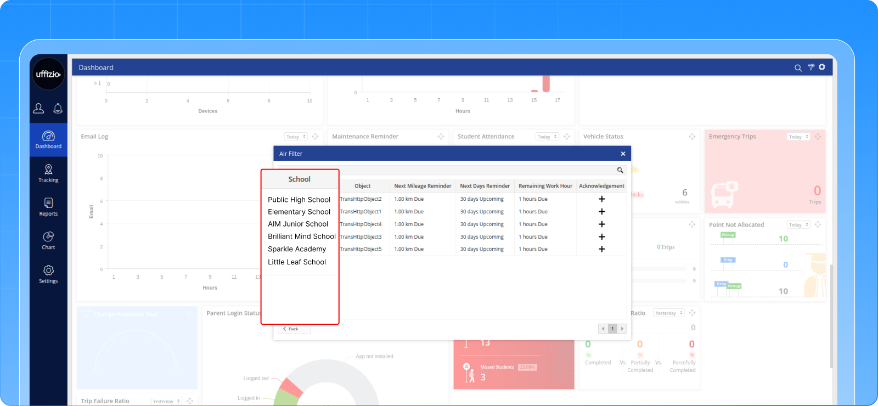The width and height of the screenshot is (878, 406).
Task: Open the notifications bell icon
Action: [58, 109]
